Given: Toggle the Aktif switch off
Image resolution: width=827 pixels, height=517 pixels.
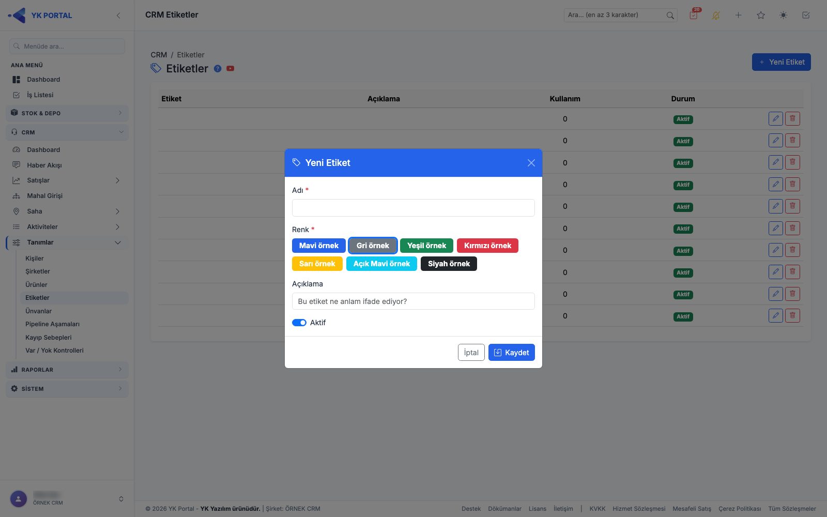Looking at the screenshot, I should (x=299, y=323).
